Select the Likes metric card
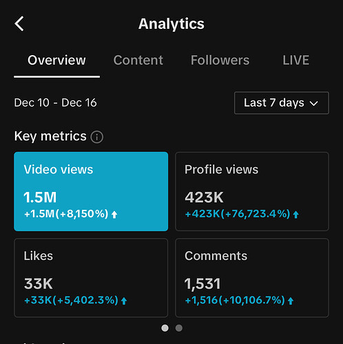 (91, 278)
